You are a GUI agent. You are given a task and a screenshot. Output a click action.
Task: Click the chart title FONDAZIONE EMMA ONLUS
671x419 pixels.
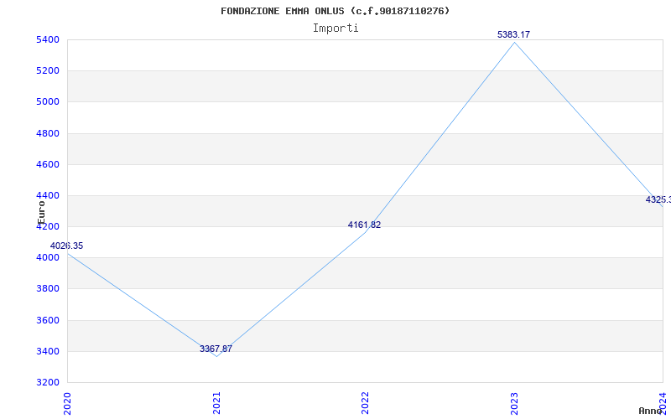tap(335, 11)
